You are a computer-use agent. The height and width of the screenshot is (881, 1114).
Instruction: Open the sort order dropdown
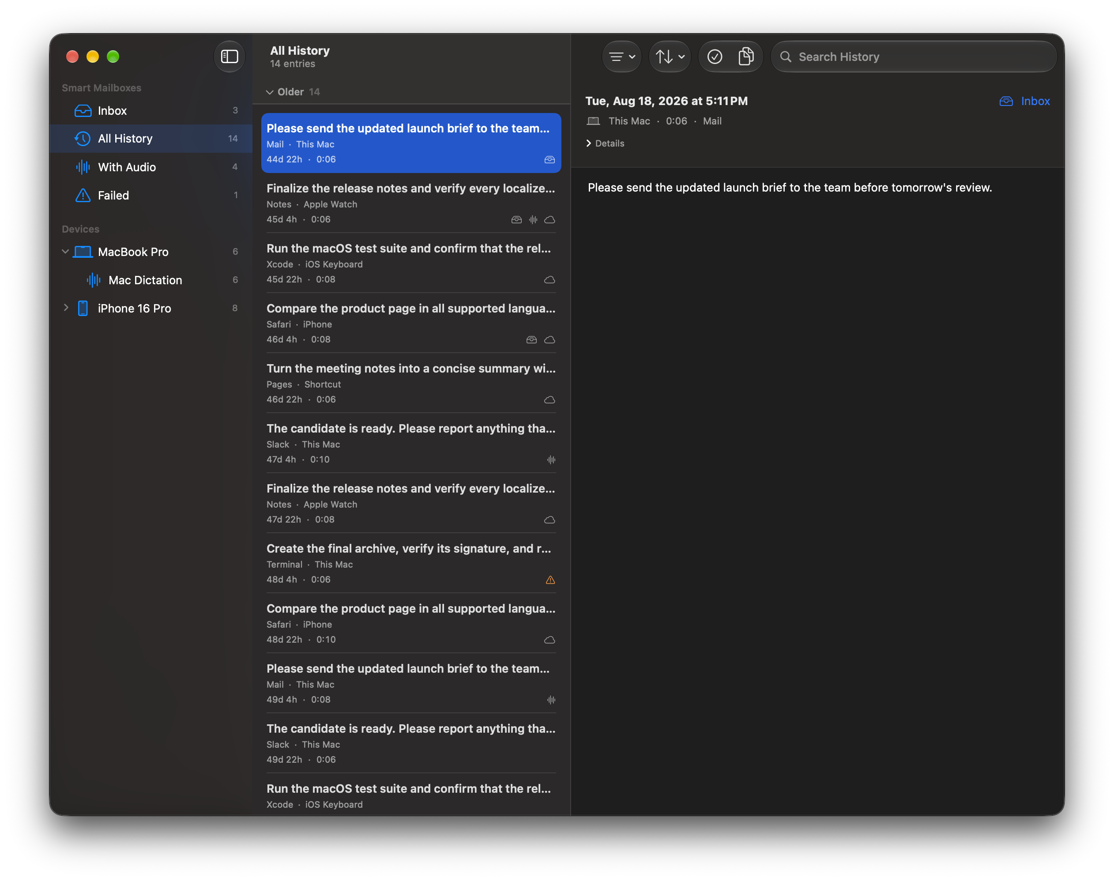[670, 57]
